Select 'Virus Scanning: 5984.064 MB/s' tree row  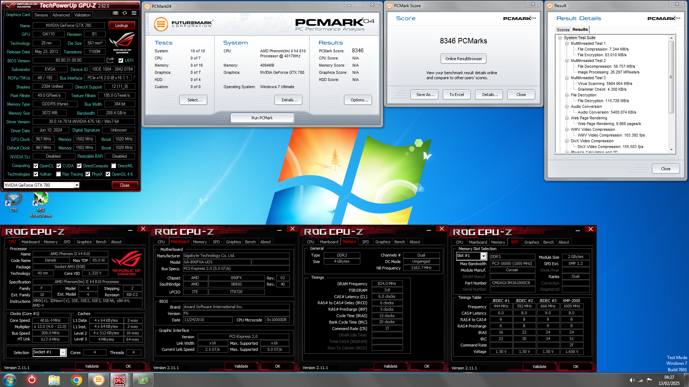[x=605, y=83]
